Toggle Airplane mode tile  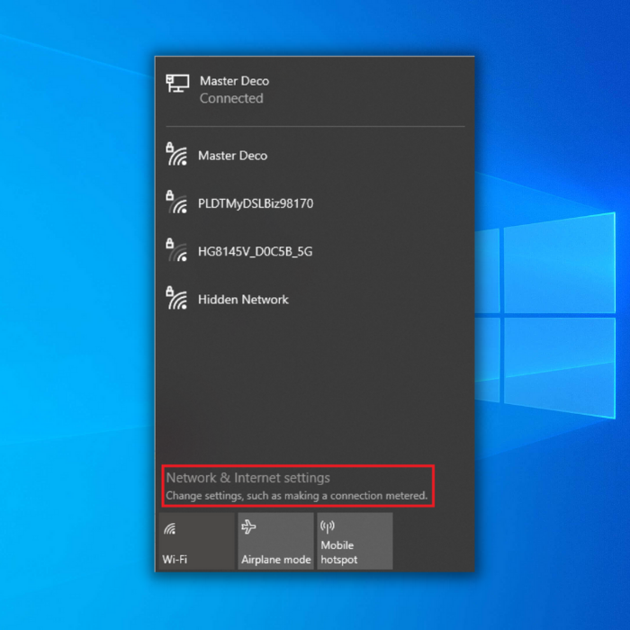(x=275, y=541)
